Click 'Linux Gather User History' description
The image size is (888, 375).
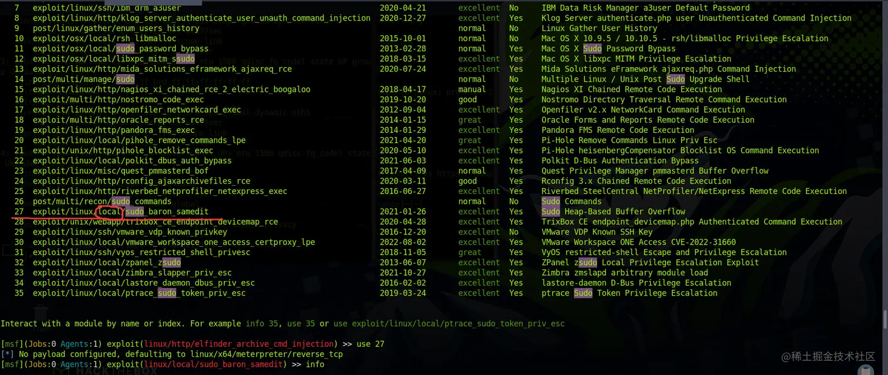599,28
